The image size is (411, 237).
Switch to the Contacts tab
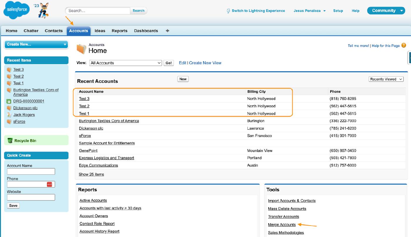coord(53,31)
